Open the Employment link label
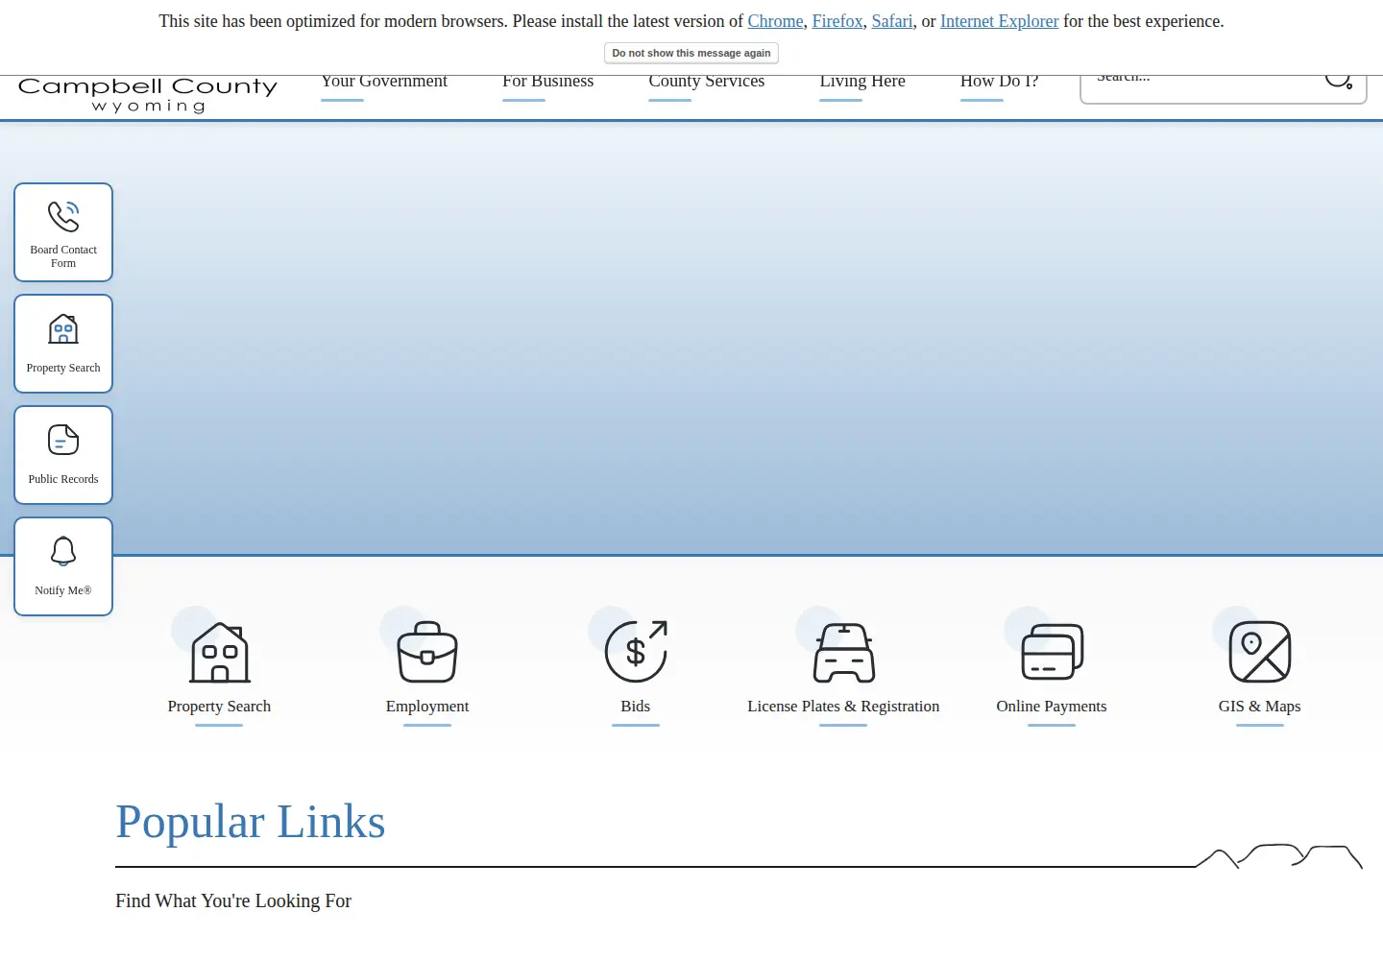Viewport: 1383px width, 960px height. [427, 706]
